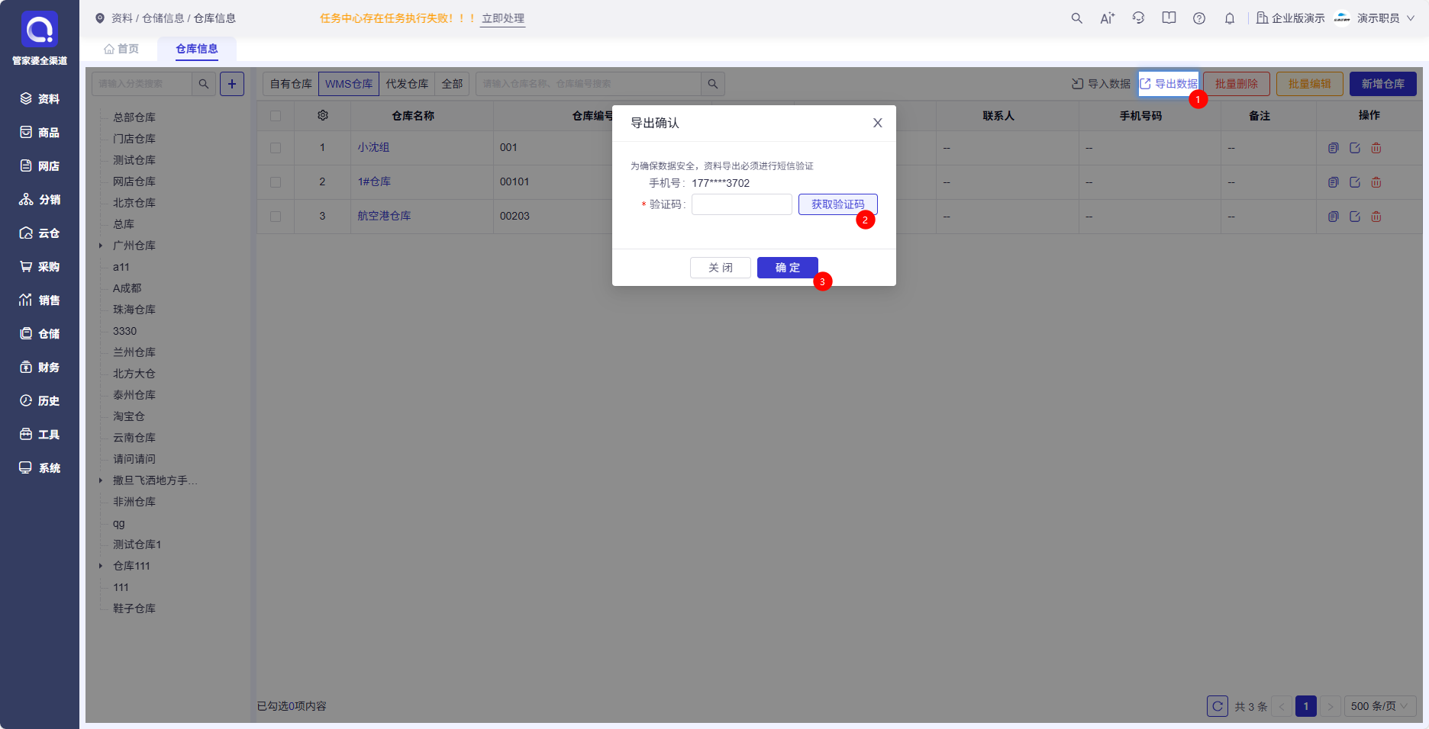Image resolution: width=1429 pixels, height=729 pixels.
Task: Open the 工具 sidebar menu
Action: click(40, 435)
